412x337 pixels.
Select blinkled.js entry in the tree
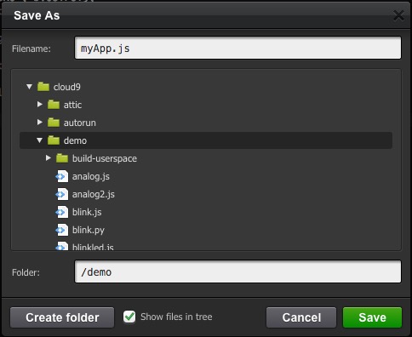(x=93, y=247)
